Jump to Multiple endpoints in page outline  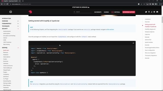[150, 32]
